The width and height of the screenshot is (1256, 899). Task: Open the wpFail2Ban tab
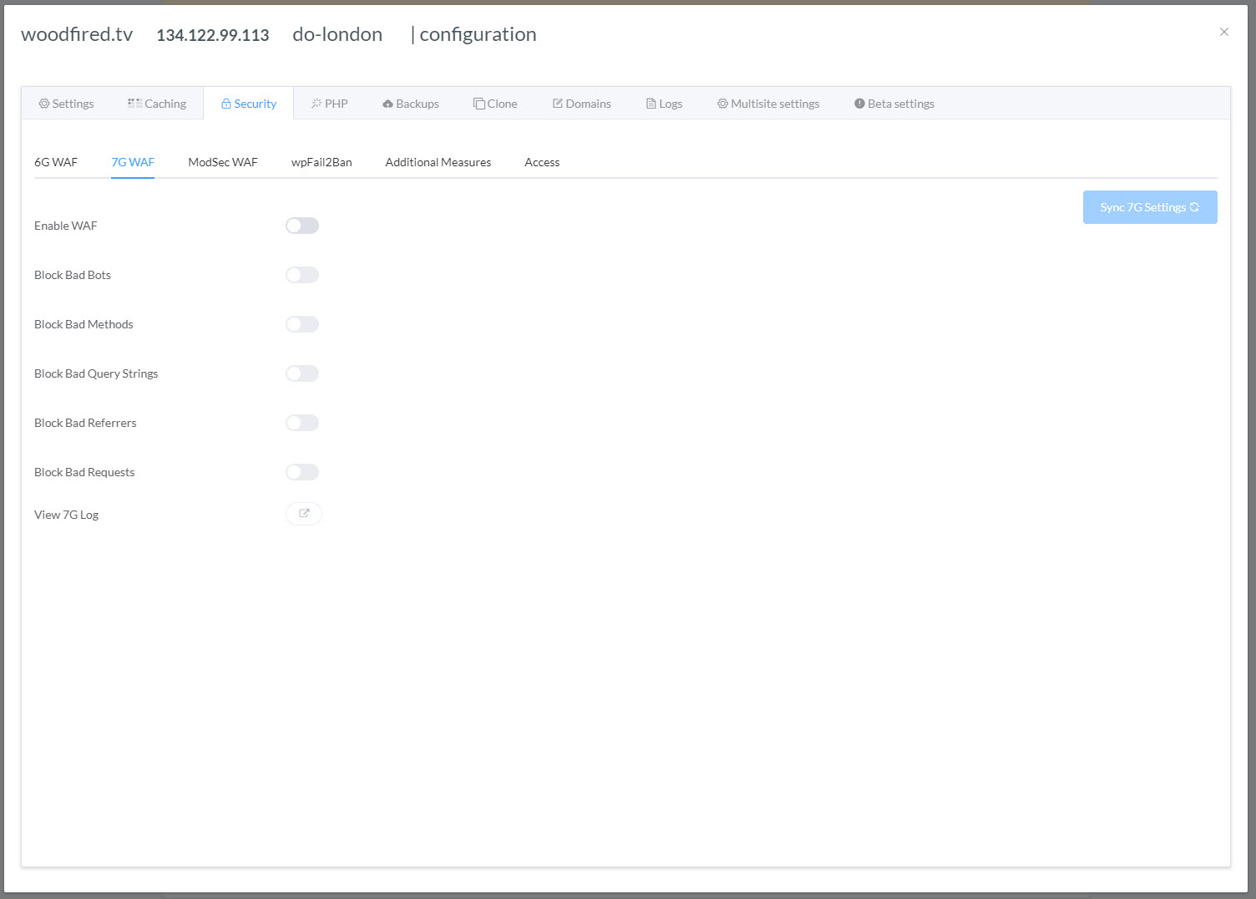[322, 161]
